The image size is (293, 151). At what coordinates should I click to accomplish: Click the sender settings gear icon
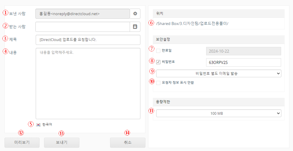[135, 14]
